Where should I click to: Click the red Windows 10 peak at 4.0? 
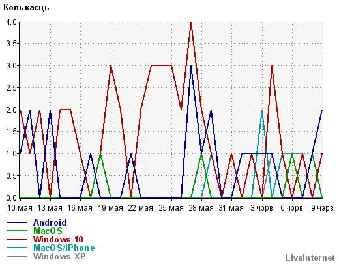(191, 22)
